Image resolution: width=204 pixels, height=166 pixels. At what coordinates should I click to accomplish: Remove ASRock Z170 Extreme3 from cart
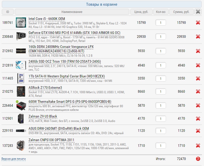click(198, 91)
